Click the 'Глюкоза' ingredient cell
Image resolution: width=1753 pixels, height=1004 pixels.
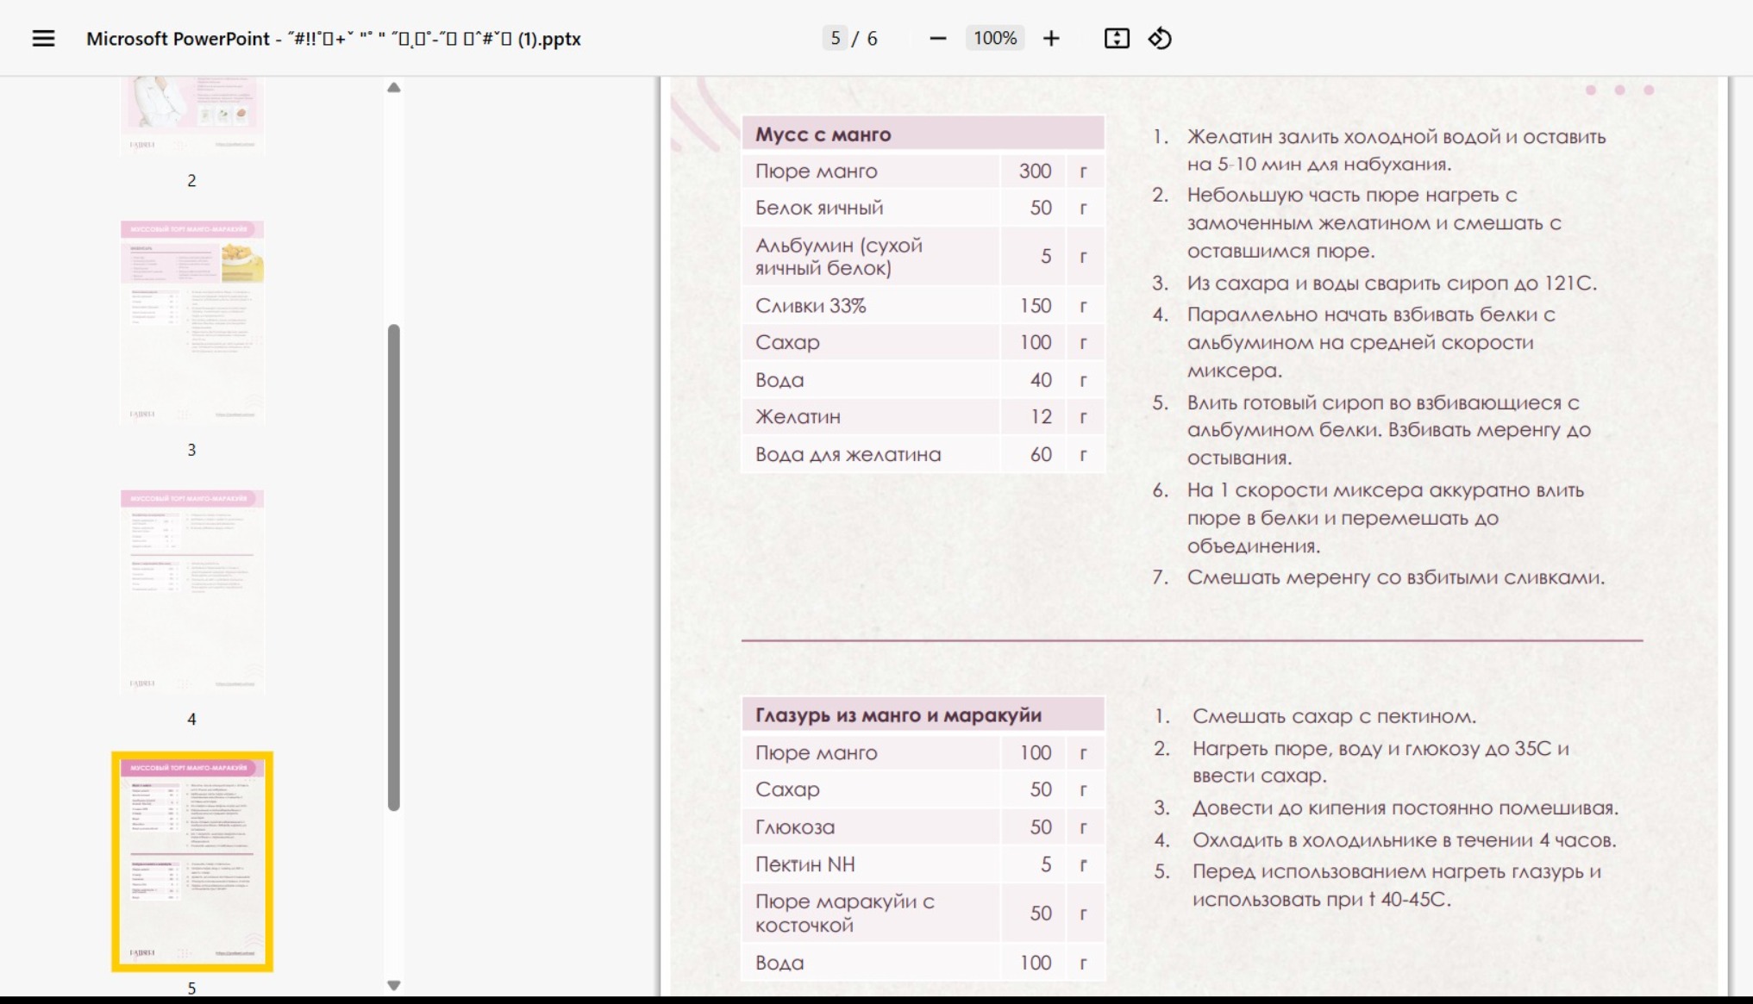pos(870,827)
